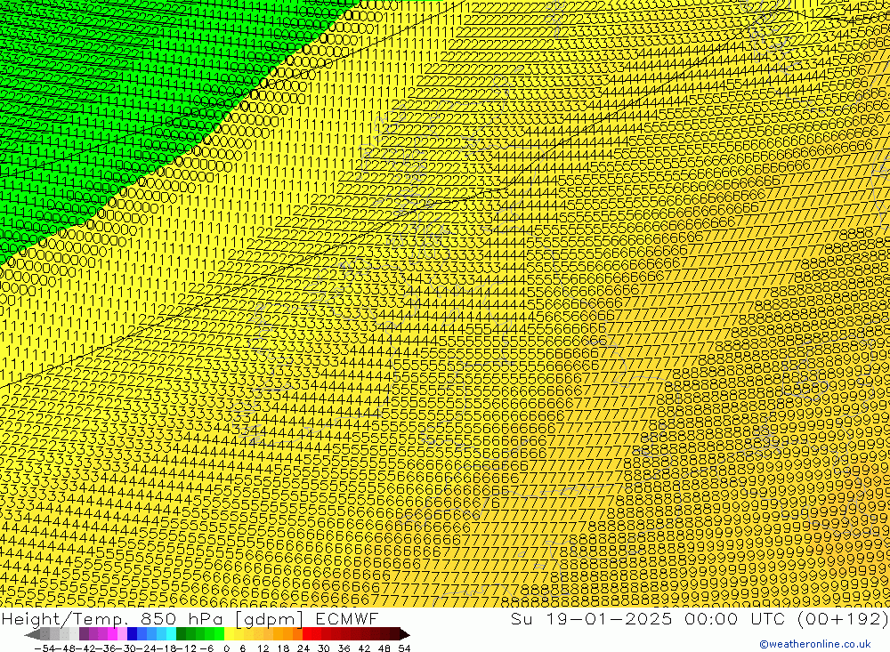
Task: Click the '12' scale label
Action: [x=263, y=648]
